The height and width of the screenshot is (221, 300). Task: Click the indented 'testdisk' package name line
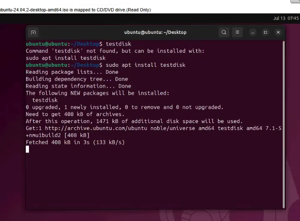45,100
